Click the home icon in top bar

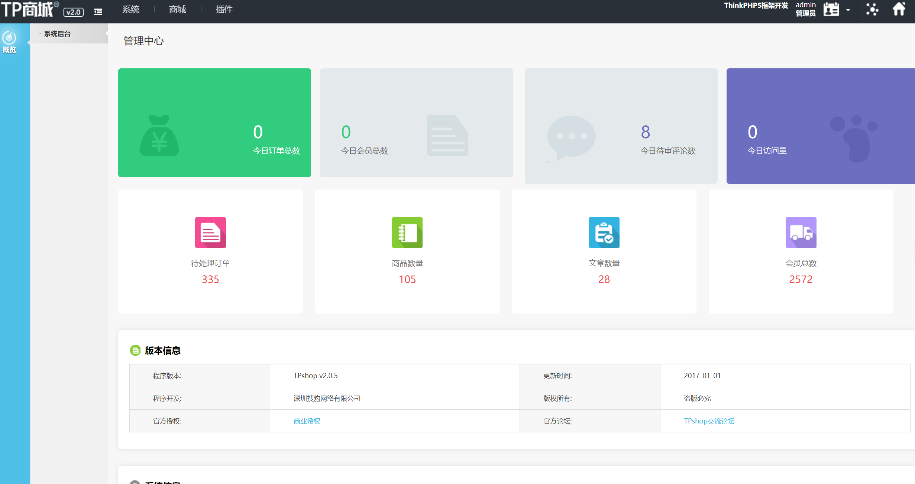click(899, 9)
